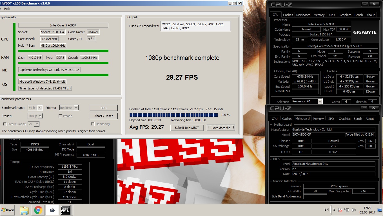
Task: Open Bench tab in upper CPU-Z
Action: point(358,15)
